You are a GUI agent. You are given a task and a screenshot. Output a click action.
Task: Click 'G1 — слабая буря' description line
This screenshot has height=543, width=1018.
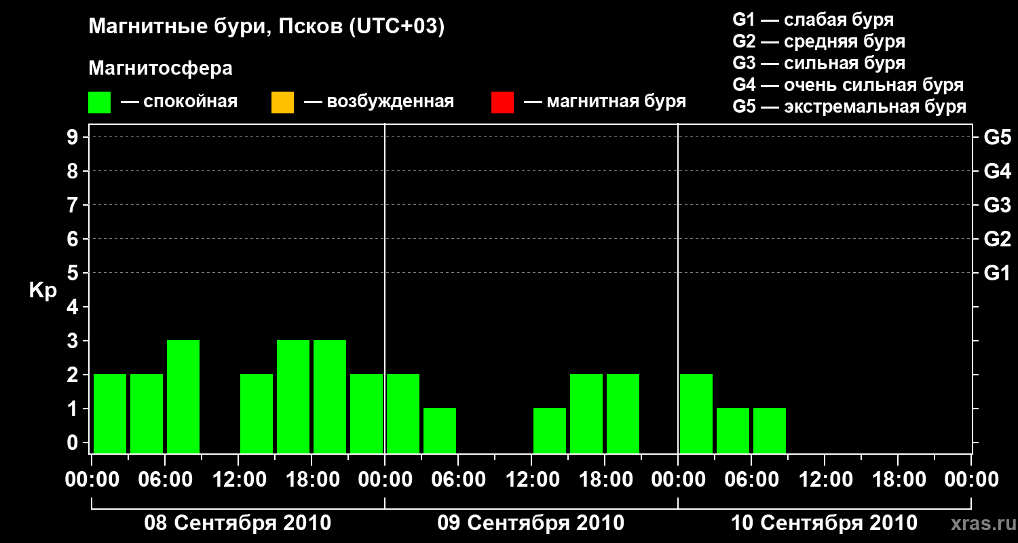[813, 19]
